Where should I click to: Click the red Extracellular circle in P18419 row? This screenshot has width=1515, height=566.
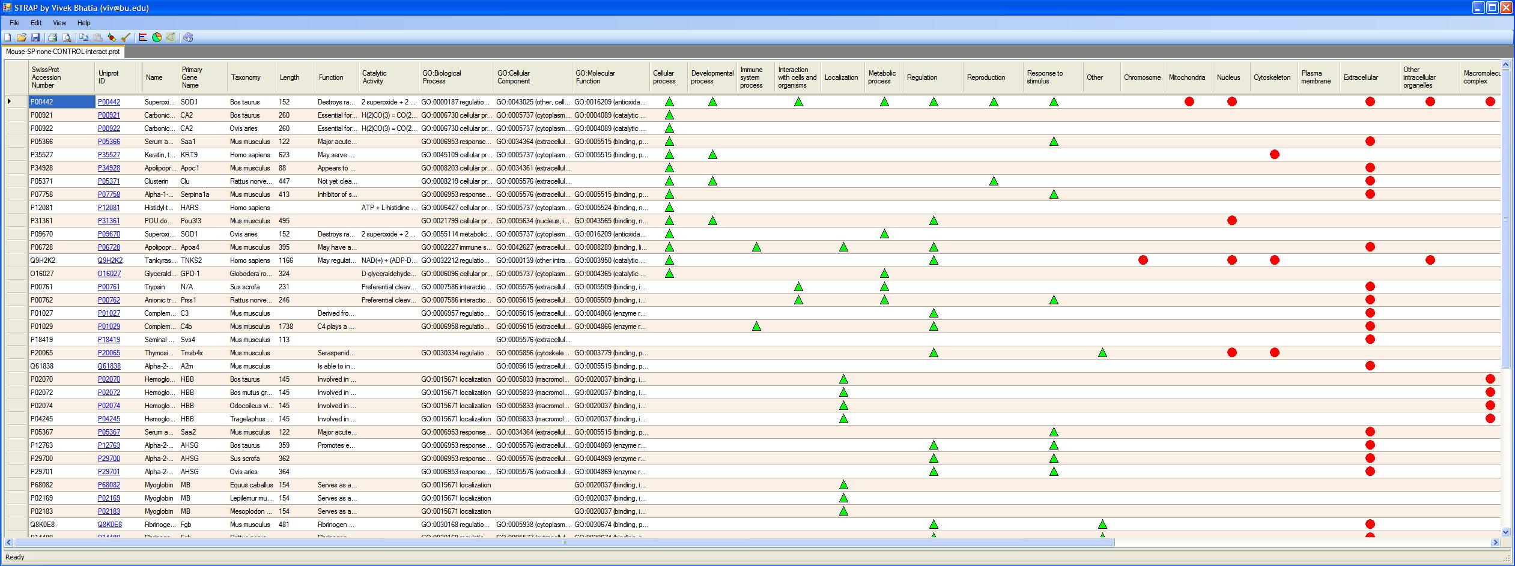(1370, 340)
